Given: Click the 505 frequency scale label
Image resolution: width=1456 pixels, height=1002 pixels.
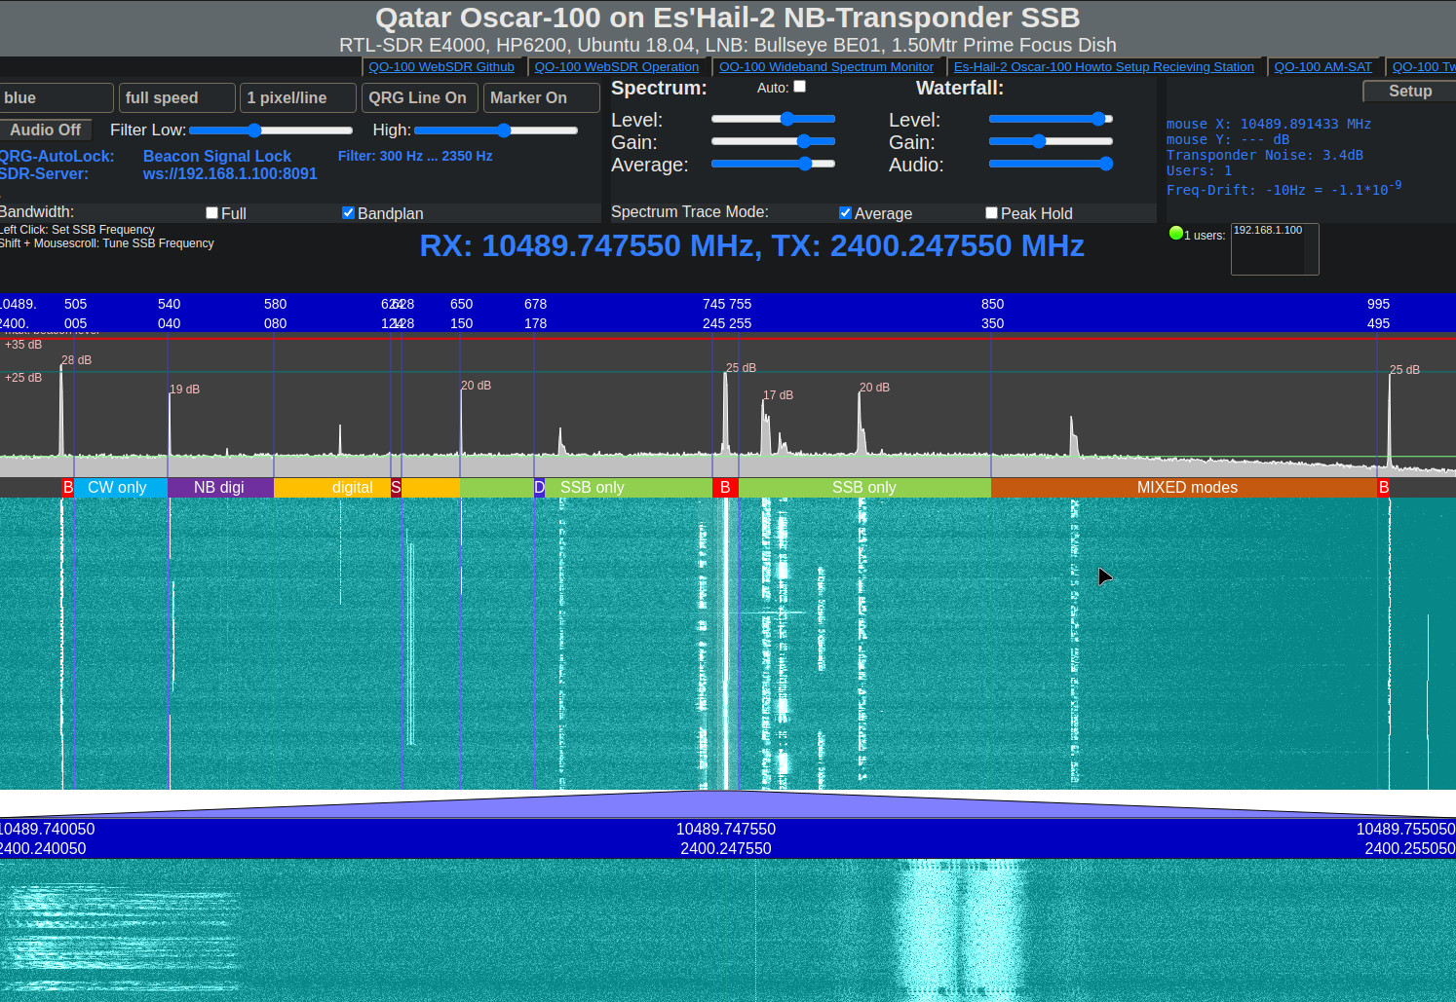Looking at the screenshot, I should click(x=75, y=304).
